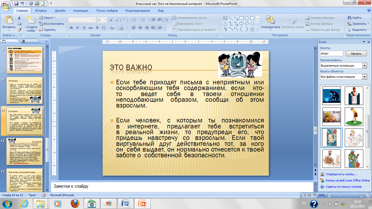Open the Рецензирование ribbon tab
Image resolution: width=372 pixels, height=209 pixels.
point(138,11)
